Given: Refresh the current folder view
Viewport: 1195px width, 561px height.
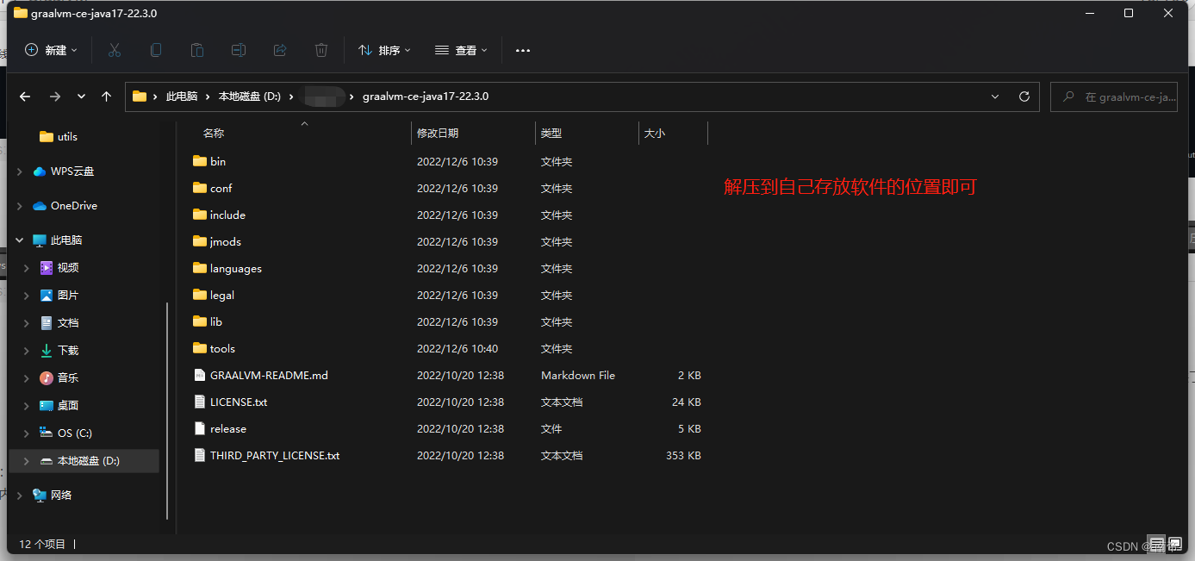Looking at the screenshot, I should point(1024,97).
